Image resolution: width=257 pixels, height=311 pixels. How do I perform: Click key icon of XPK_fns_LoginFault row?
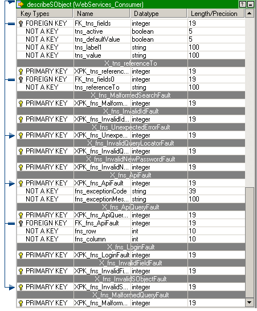[21, 255]
